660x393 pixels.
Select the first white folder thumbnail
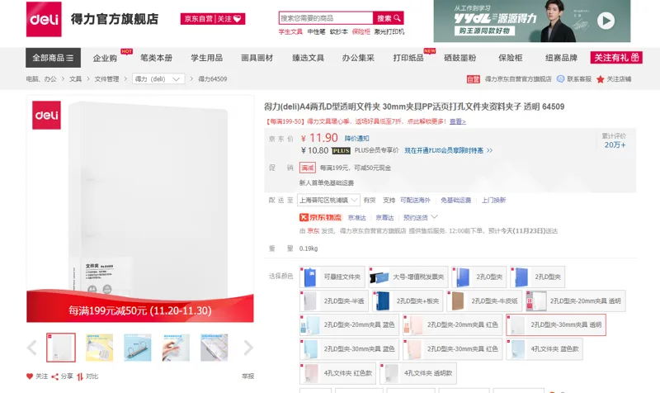[x=61, y=348]
